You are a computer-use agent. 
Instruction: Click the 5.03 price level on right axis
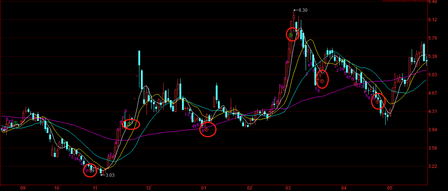coord(432,75)
